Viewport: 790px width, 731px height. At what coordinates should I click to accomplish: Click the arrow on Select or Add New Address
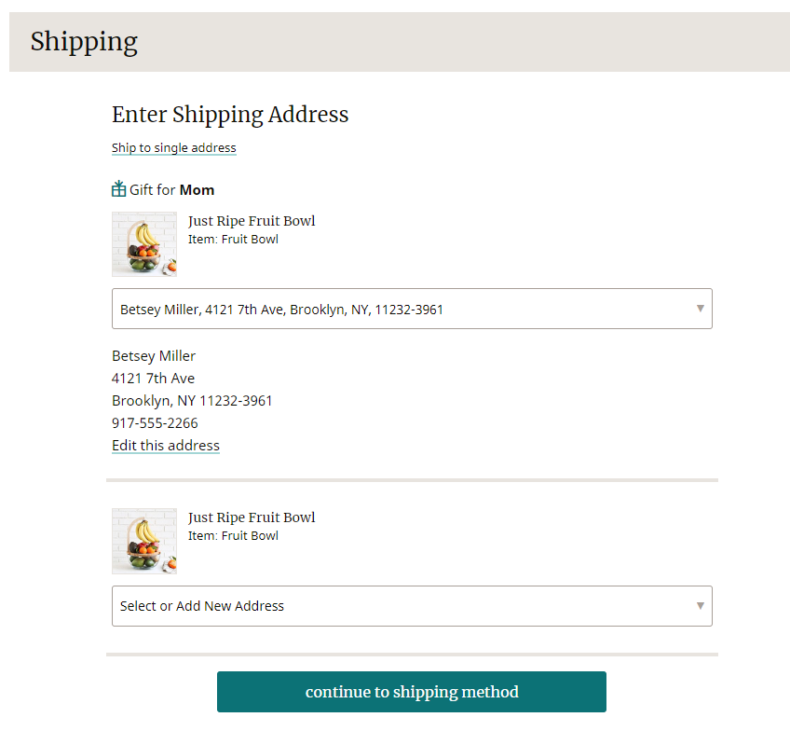tap(700, 606)
